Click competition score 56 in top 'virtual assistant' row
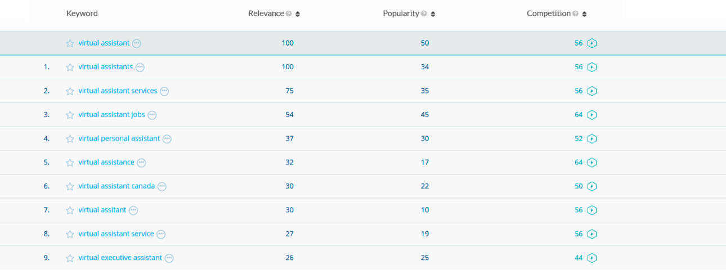Screen dimensions: 726x278 click(x=579, y=43)
